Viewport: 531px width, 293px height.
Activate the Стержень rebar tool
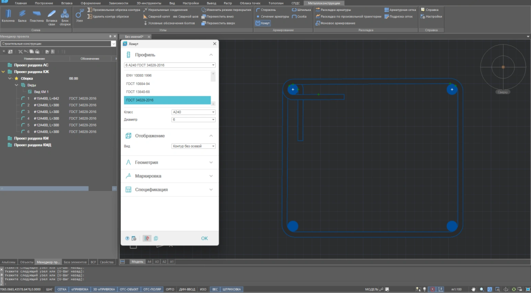click(x=266, y=10)
